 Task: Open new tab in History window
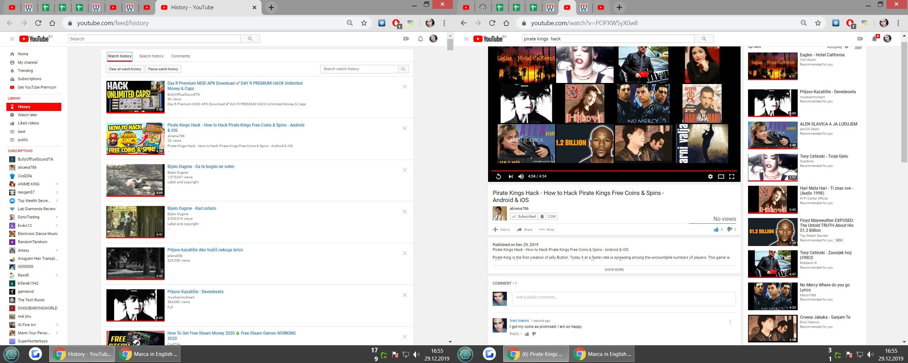[271, 7]
